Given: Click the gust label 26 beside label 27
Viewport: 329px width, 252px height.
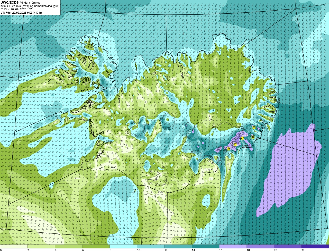Looking at the screenshot, I should point(229,149).
